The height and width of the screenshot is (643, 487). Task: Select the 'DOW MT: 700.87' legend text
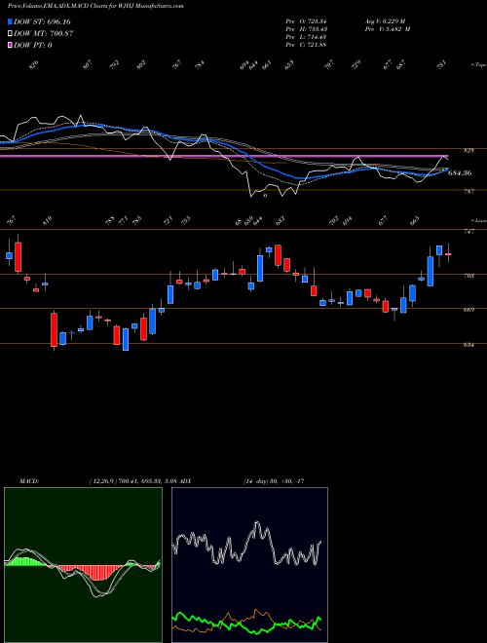pos(44,34)
